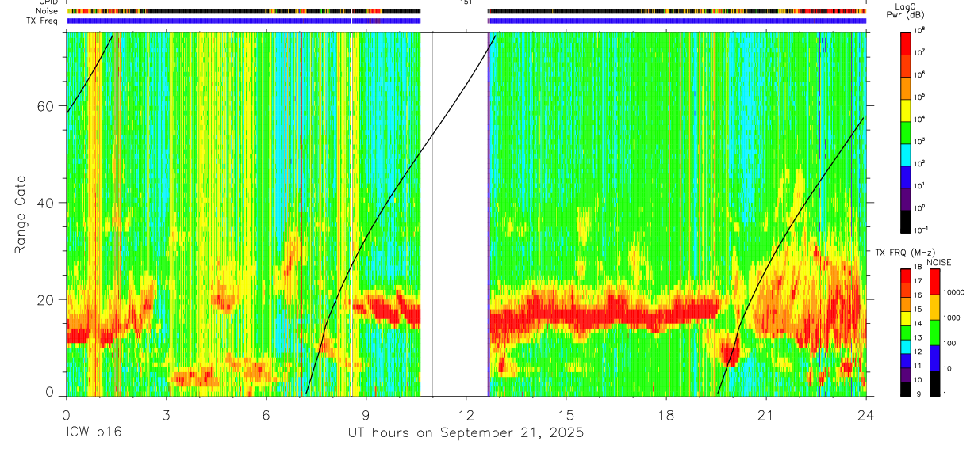Click y-axis range gate tick '20'
Screen dimensions: 974x449
coord(47,299)
